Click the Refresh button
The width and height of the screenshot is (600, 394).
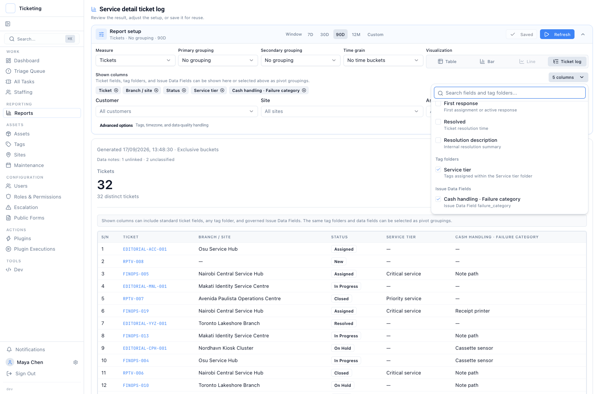[x=557, y=35]
